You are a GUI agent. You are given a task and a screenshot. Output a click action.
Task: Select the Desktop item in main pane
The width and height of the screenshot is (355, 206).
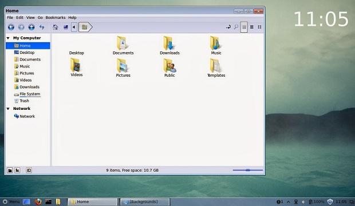coord(77,53)
